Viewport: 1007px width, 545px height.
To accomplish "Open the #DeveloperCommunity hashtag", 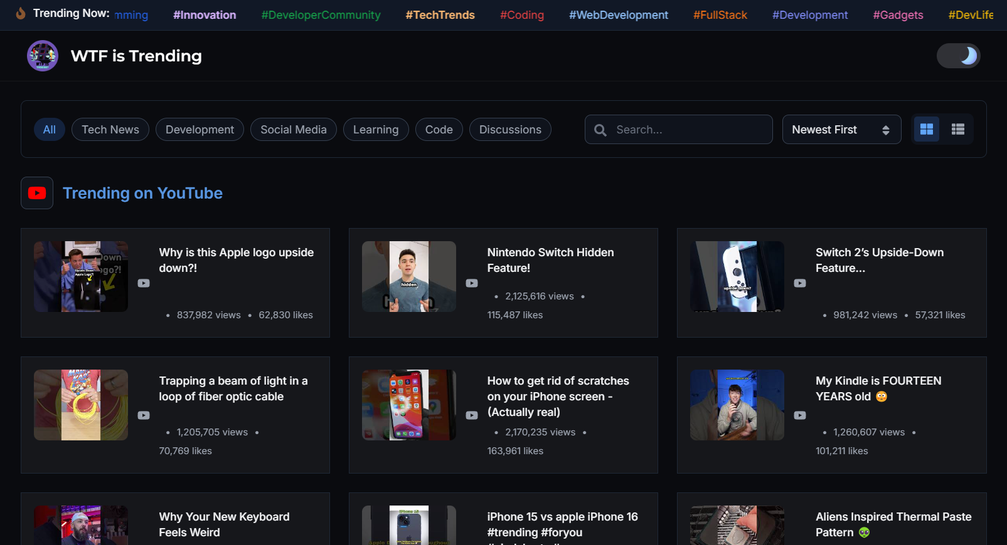I will tap(321, 15).
